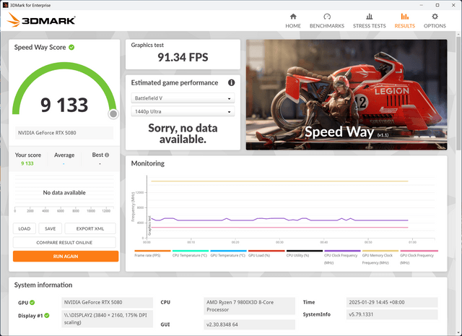
Task: Open the Battlefield V game dropdown
Action: pos(183,98)
